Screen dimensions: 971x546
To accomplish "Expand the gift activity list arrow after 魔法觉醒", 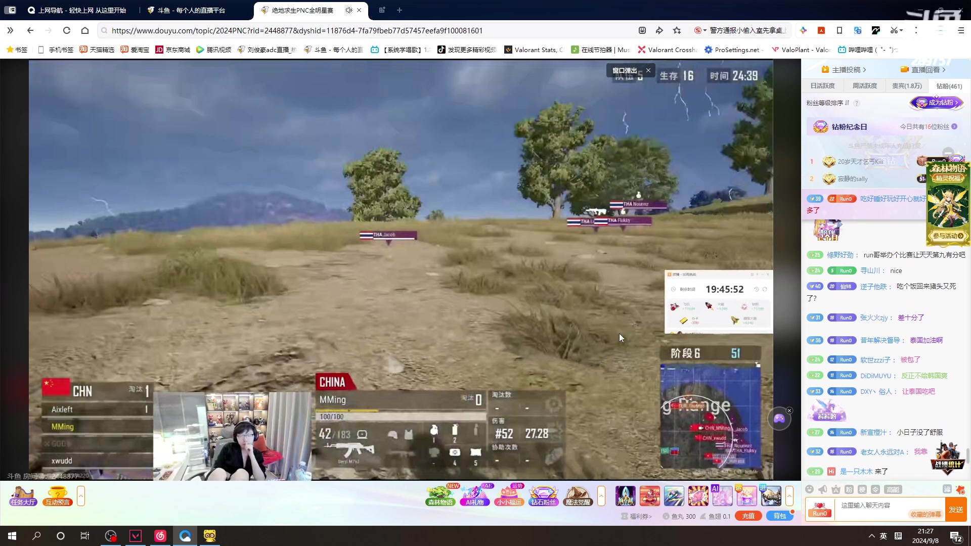I will click(x=601, y=496).
